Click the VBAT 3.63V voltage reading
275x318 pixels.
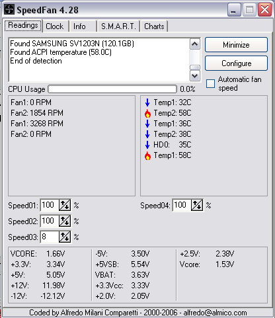click(x=122, y=275)
